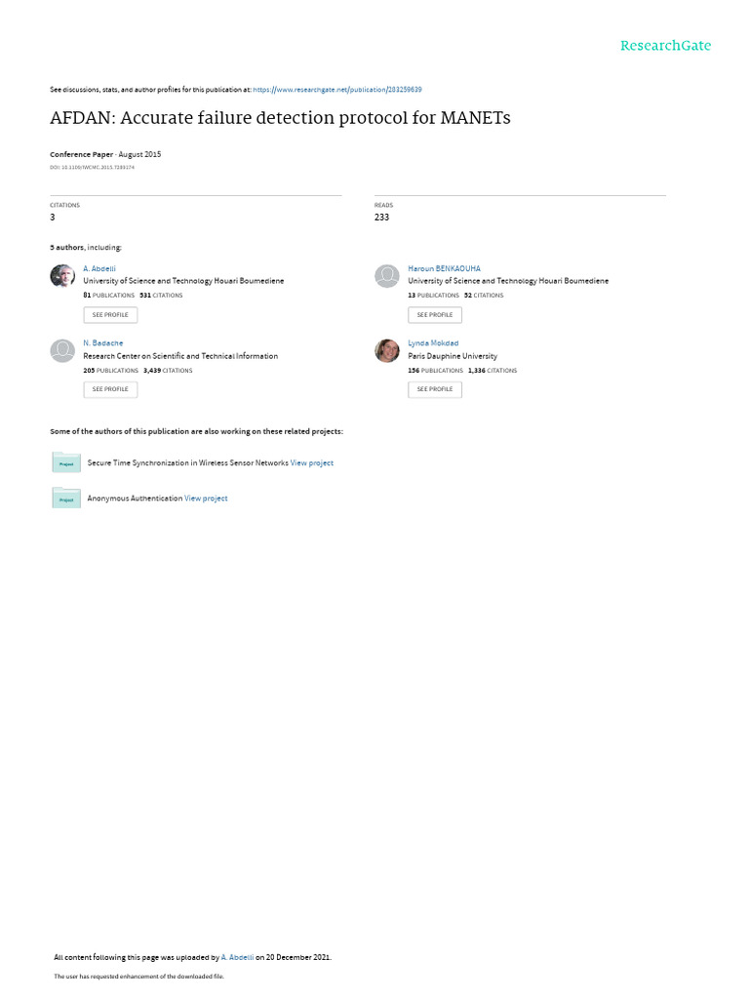Screen dimensions: 749x999
Task: Click See Profile button under A. Abdelli
Action: tap(110, 315)
